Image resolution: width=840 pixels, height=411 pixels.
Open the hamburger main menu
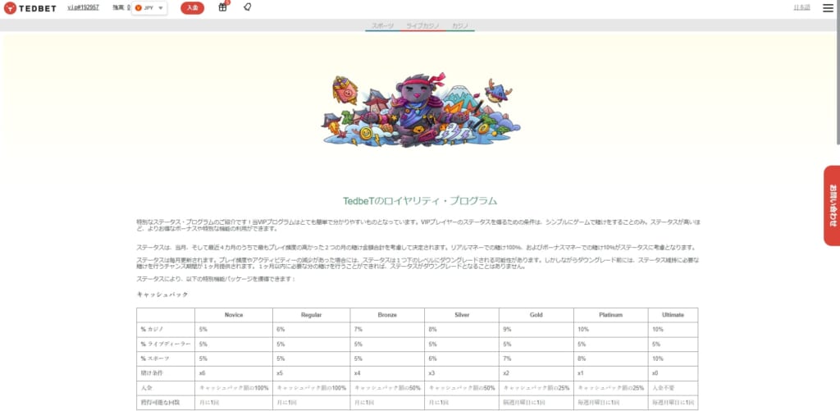[x=829, y=7]
